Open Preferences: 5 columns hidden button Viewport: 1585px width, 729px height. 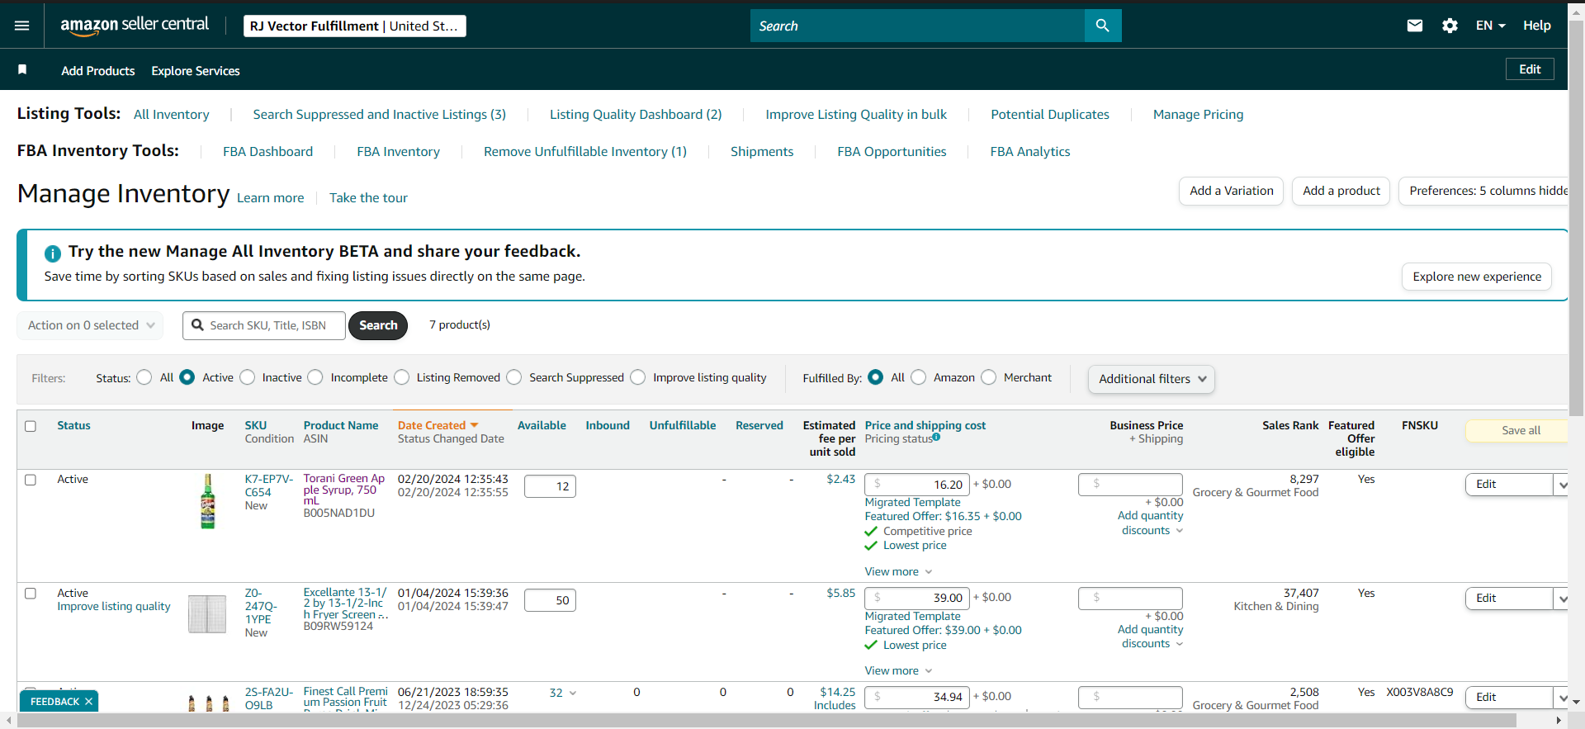pos(1483,191)
